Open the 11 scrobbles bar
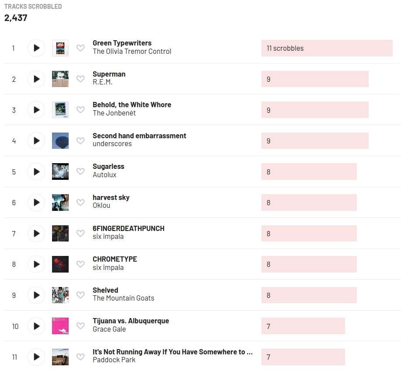This screenshot has height=371, width=401. coord(327,48)
